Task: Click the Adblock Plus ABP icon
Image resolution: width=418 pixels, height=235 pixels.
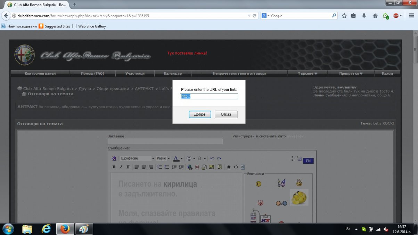Action: [396, 16]
